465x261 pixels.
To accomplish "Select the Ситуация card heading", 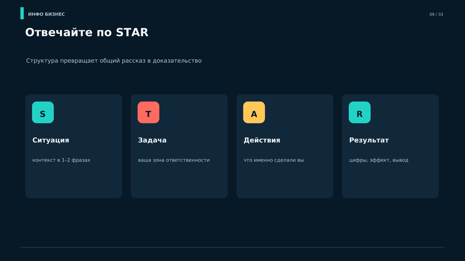I will (x=51, y=140).
